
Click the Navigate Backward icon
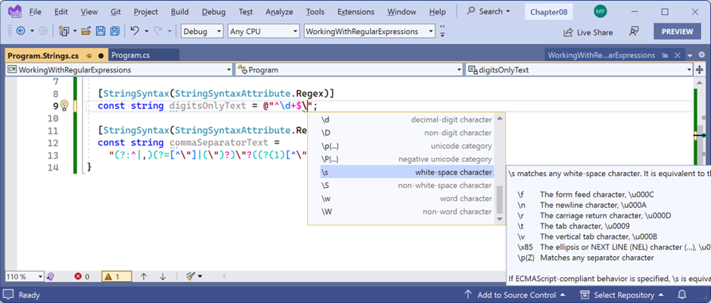tap(20, 32)
